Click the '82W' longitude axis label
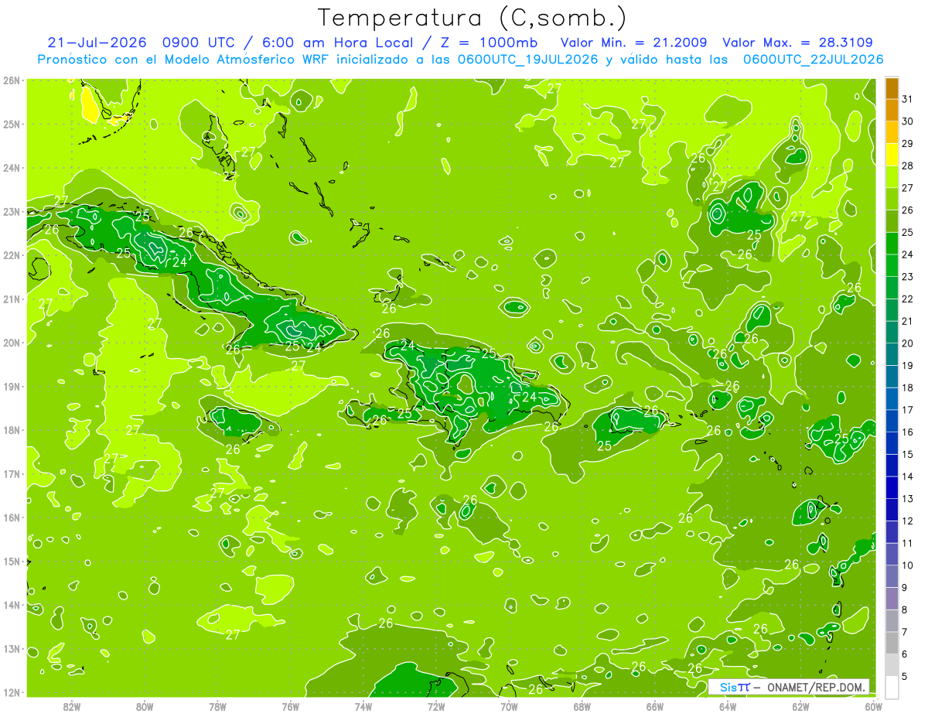This screenshot has height=717, width=928. (72, 707)
